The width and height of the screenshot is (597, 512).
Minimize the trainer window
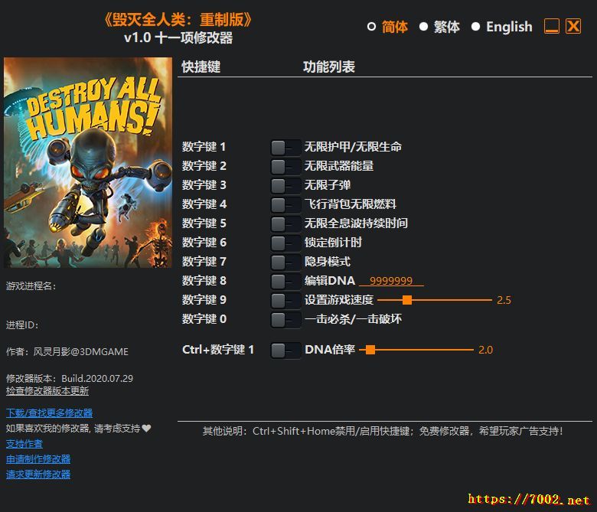point(551,26)
